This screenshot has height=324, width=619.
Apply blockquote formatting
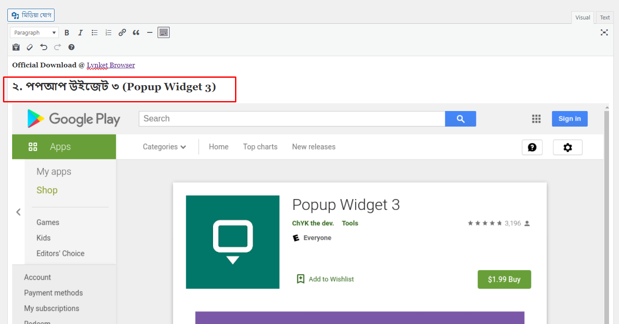click(x=136, y=32)
